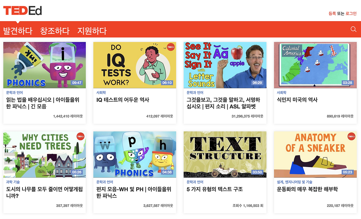Select 과학 기술 category label
361x219 pixels.
(x=13, y=182)
